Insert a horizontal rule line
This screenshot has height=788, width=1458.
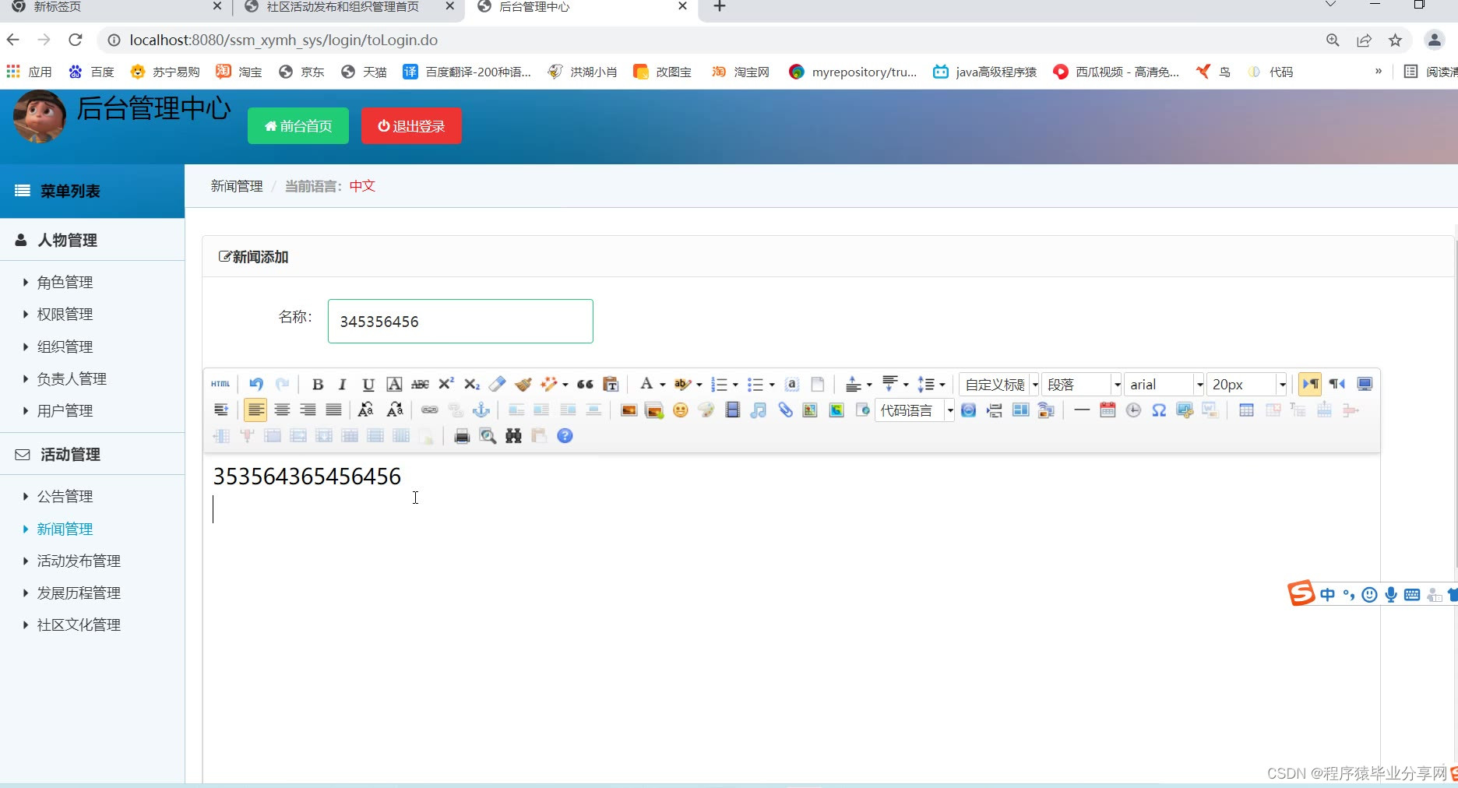(x=1082, y=410)
